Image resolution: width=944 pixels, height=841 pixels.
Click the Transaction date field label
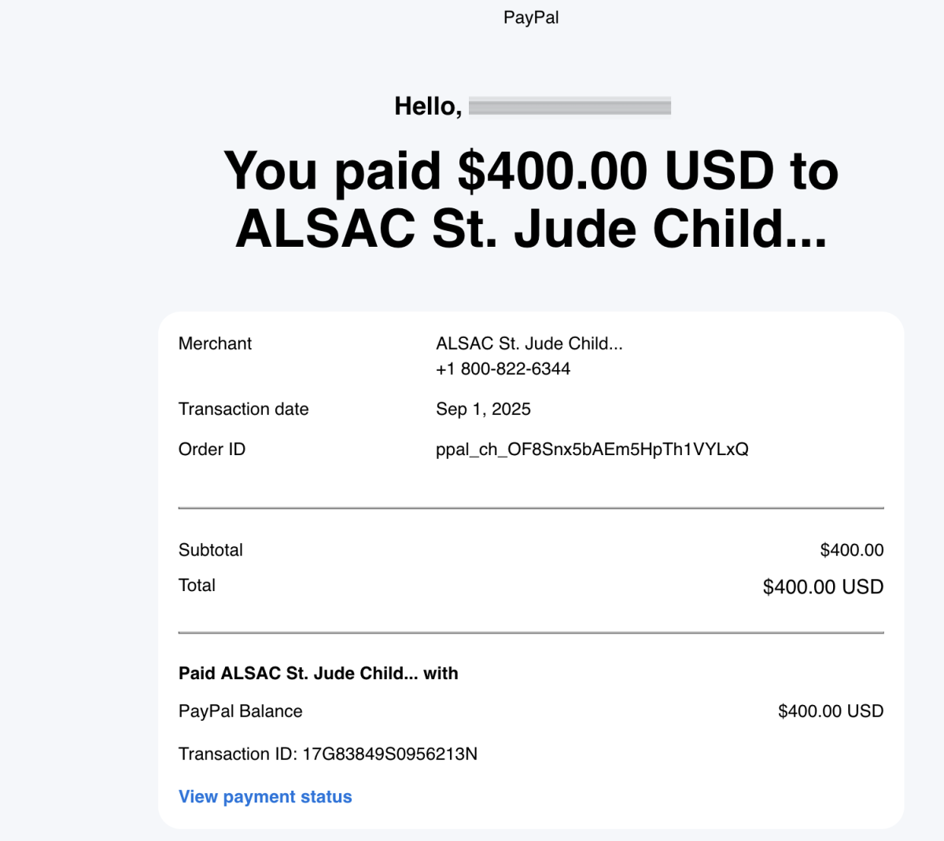point(244,409)
